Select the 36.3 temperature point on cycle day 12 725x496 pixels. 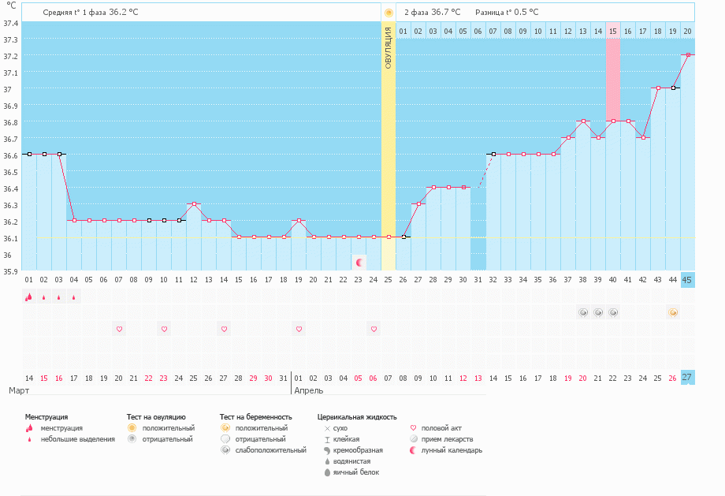click(194, 204)
